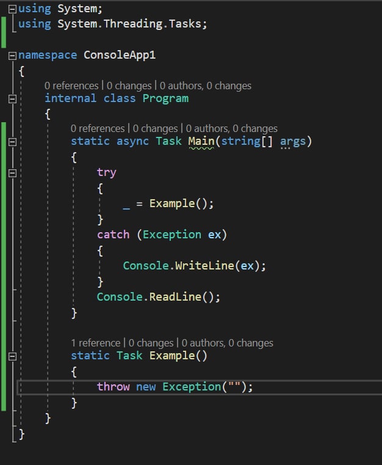Click 'System.Threading.Tasks' in the using line
382x465 pixels.
129,24
